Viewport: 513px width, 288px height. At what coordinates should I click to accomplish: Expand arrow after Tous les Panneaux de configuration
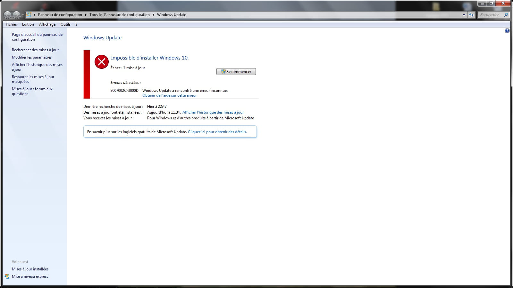click(x=153, y=15)
